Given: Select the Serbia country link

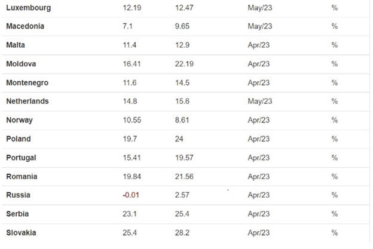Looking at the screenshot, I should point(17,214).
